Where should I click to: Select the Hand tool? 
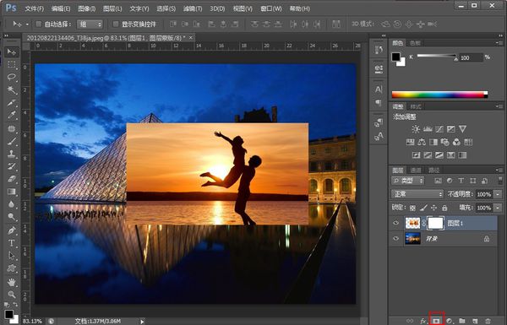[x=12, y=282]
